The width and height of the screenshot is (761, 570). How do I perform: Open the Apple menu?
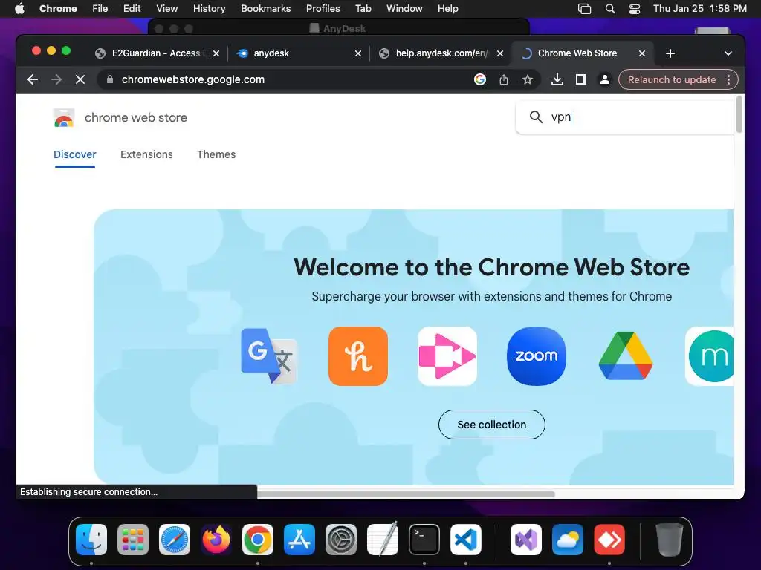19,8
